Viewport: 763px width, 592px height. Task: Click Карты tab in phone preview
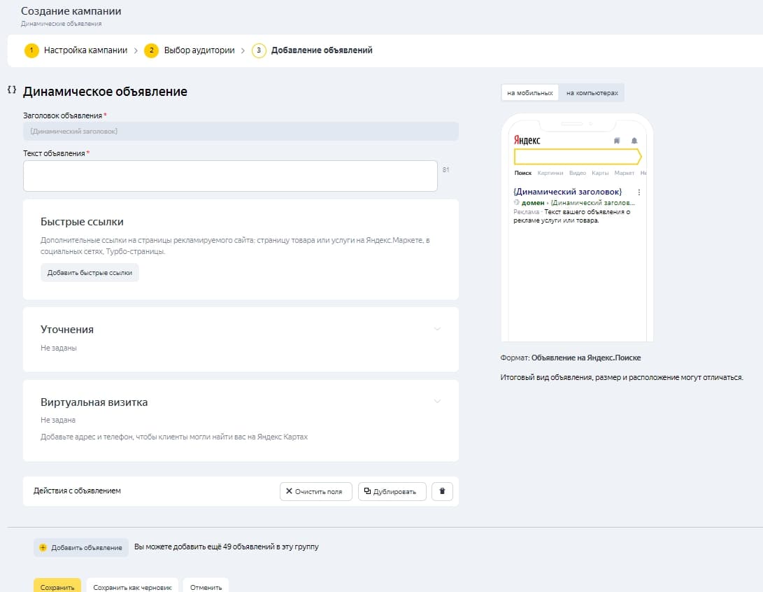[x=600, y=173]
